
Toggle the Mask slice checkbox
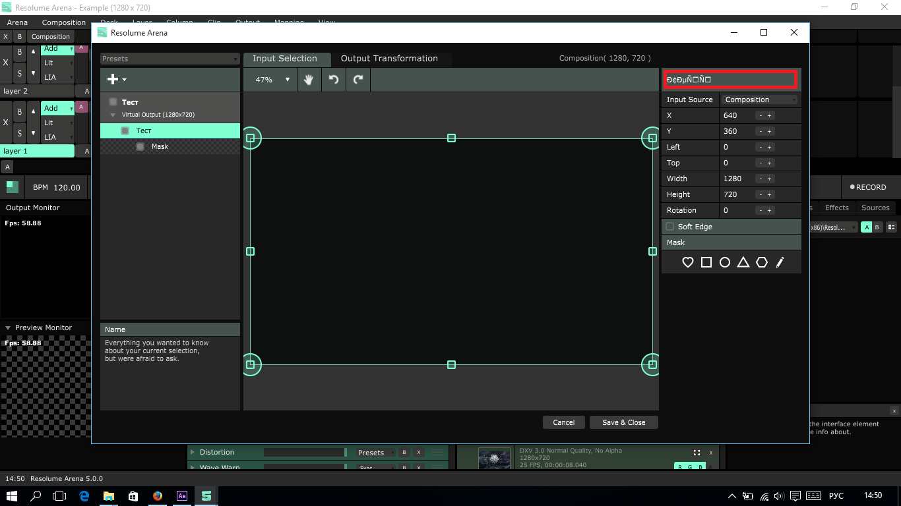pyautogui.click(x=140, y=147)
